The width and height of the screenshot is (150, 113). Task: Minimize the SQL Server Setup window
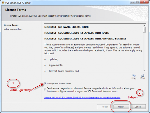[x=132, y=2]
